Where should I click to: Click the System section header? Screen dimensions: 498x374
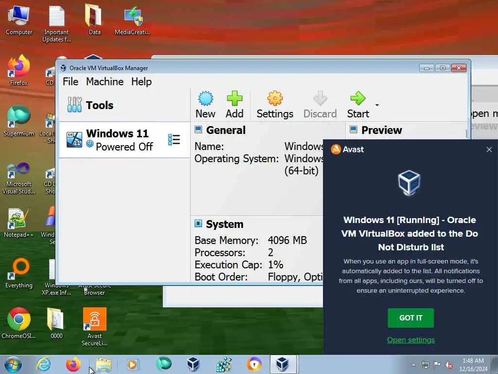[x=225, y=224]
